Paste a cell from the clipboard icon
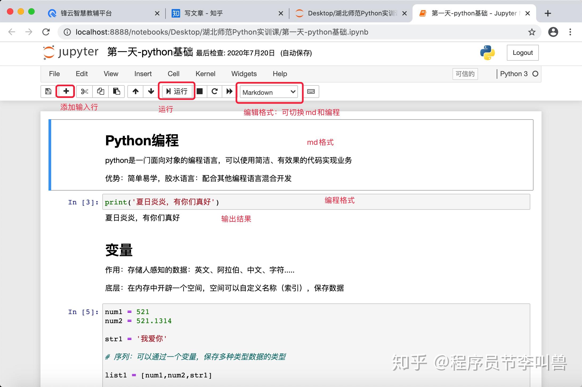The width and height of the screenshot is (582, 387). coord(117,91)
